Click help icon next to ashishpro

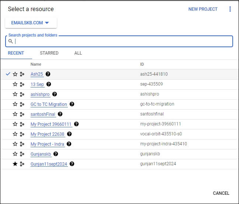coord(55,94)
